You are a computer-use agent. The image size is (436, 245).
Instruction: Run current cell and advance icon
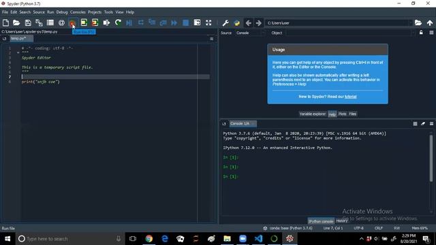pyautogui.click(x=95, y=22)
